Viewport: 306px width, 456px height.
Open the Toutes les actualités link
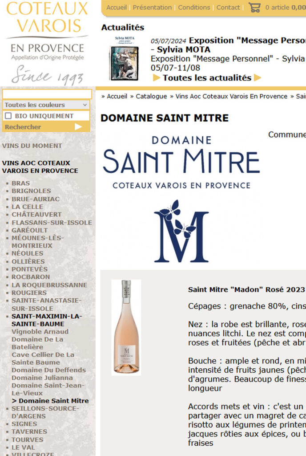point(207,77)
